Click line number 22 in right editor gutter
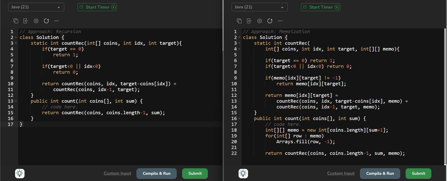Image resolution: width=447 pixels, height=181 pixels. coord(234,153)
